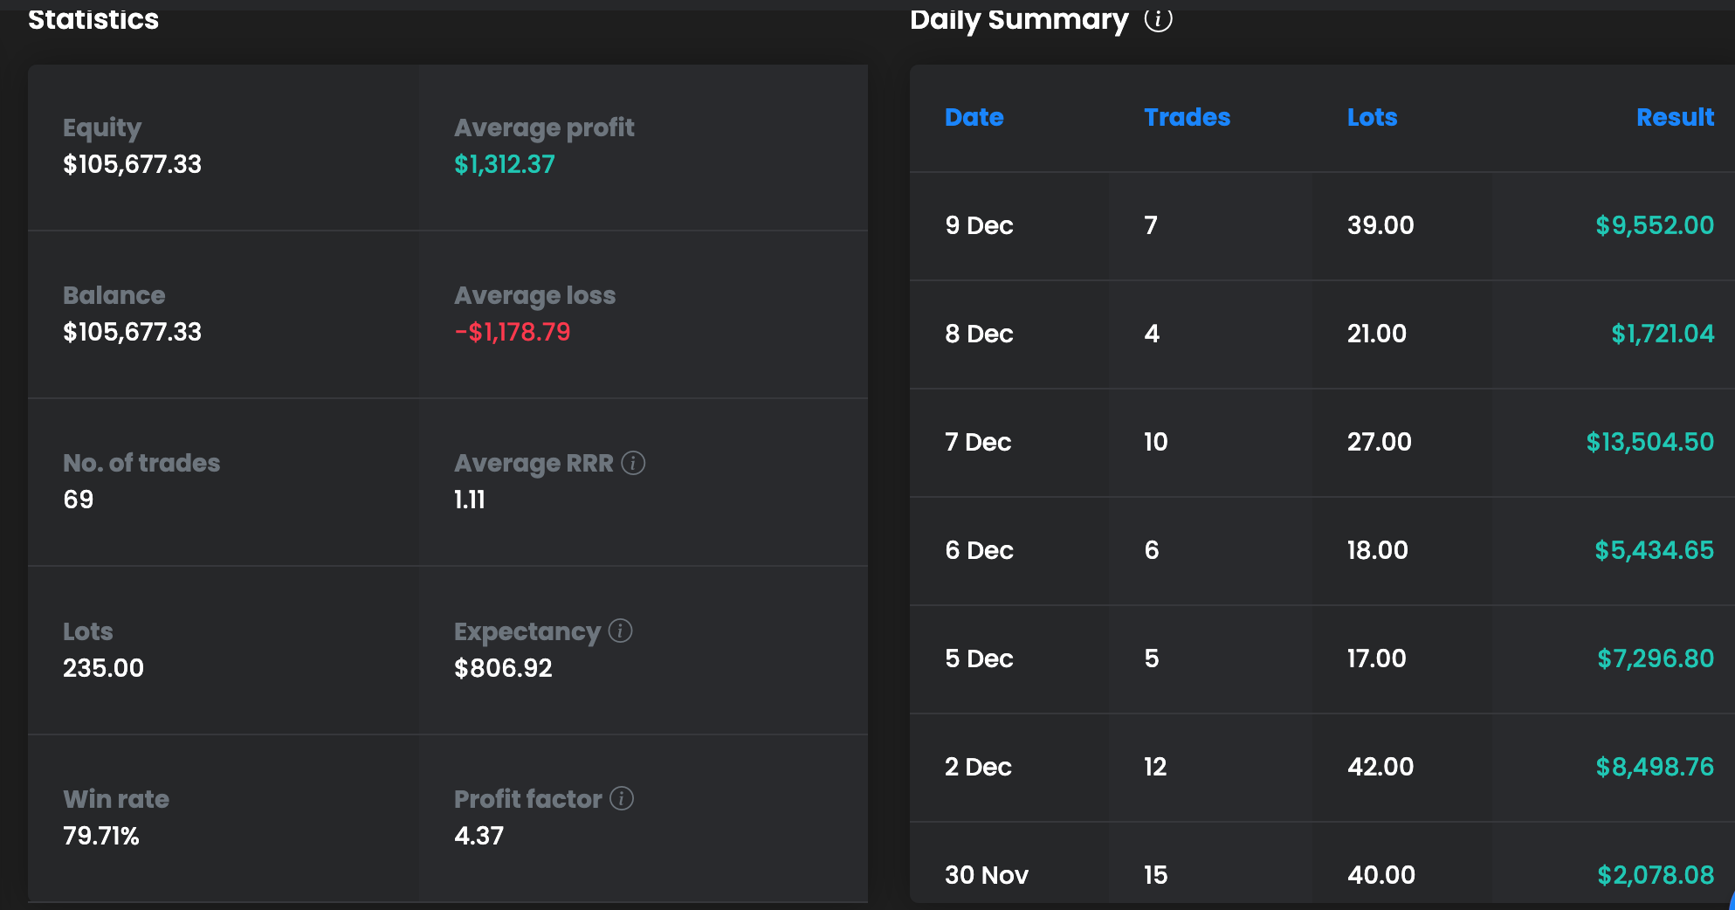Click the $9,552.00 result value
Screen dimensions: 1735x910
1654,225
